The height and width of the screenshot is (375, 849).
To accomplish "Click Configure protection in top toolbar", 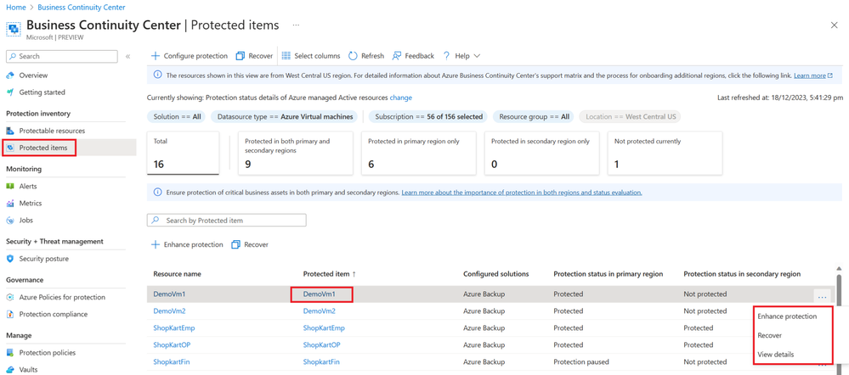I will [x=189, y=56].
